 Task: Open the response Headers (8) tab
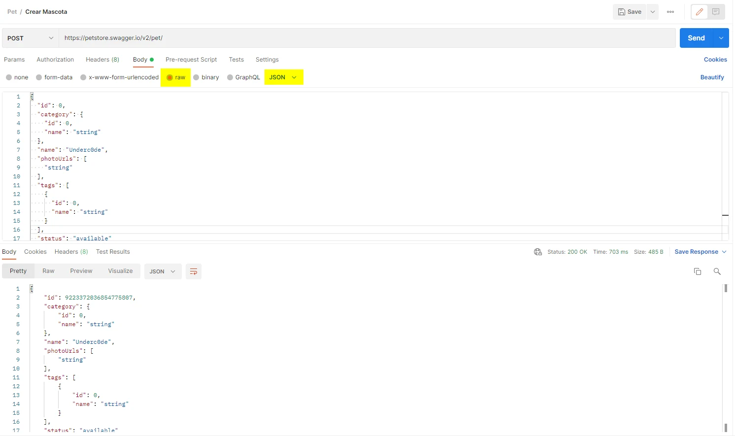[71, 252]
